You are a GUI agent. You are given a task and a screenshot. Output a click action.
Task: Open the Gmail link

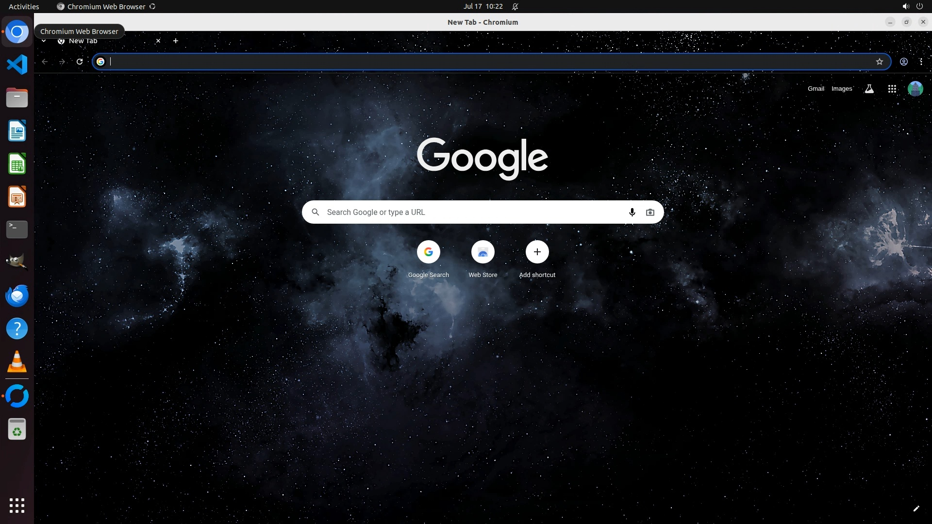pyautogui.click(x=815, y=89)
